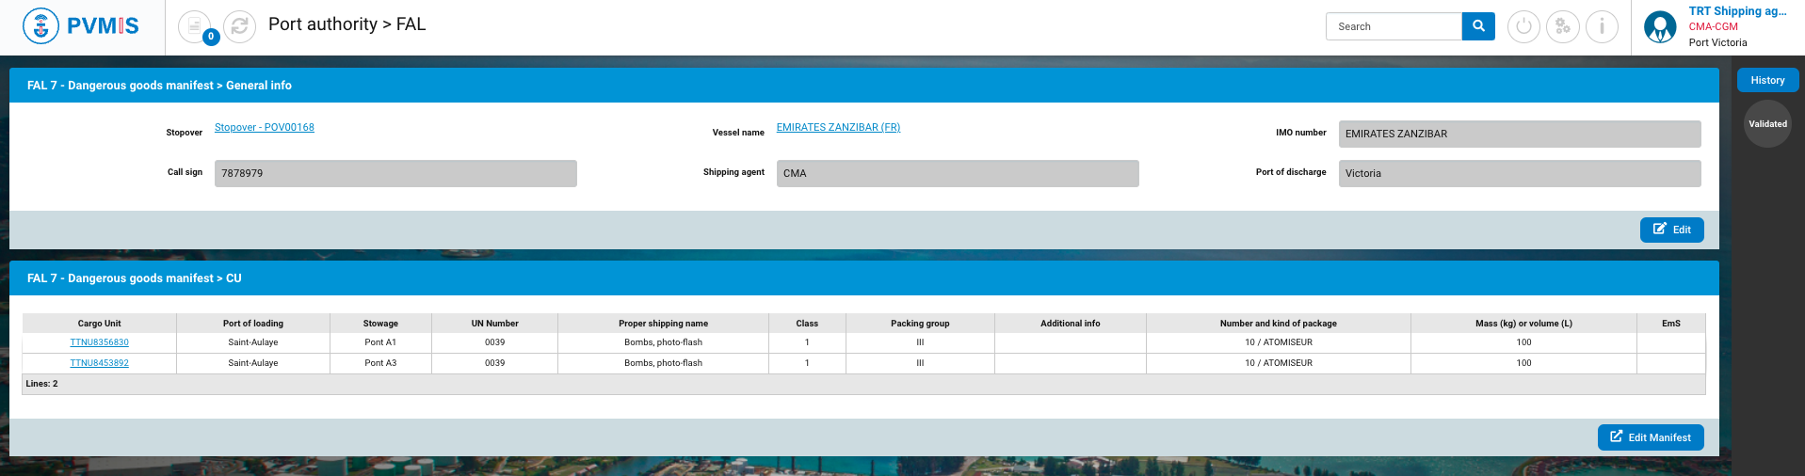Click the Cargo Unit column header
Image resolution: width=1805 pixels, height=476 pixels.
(99, 324)
